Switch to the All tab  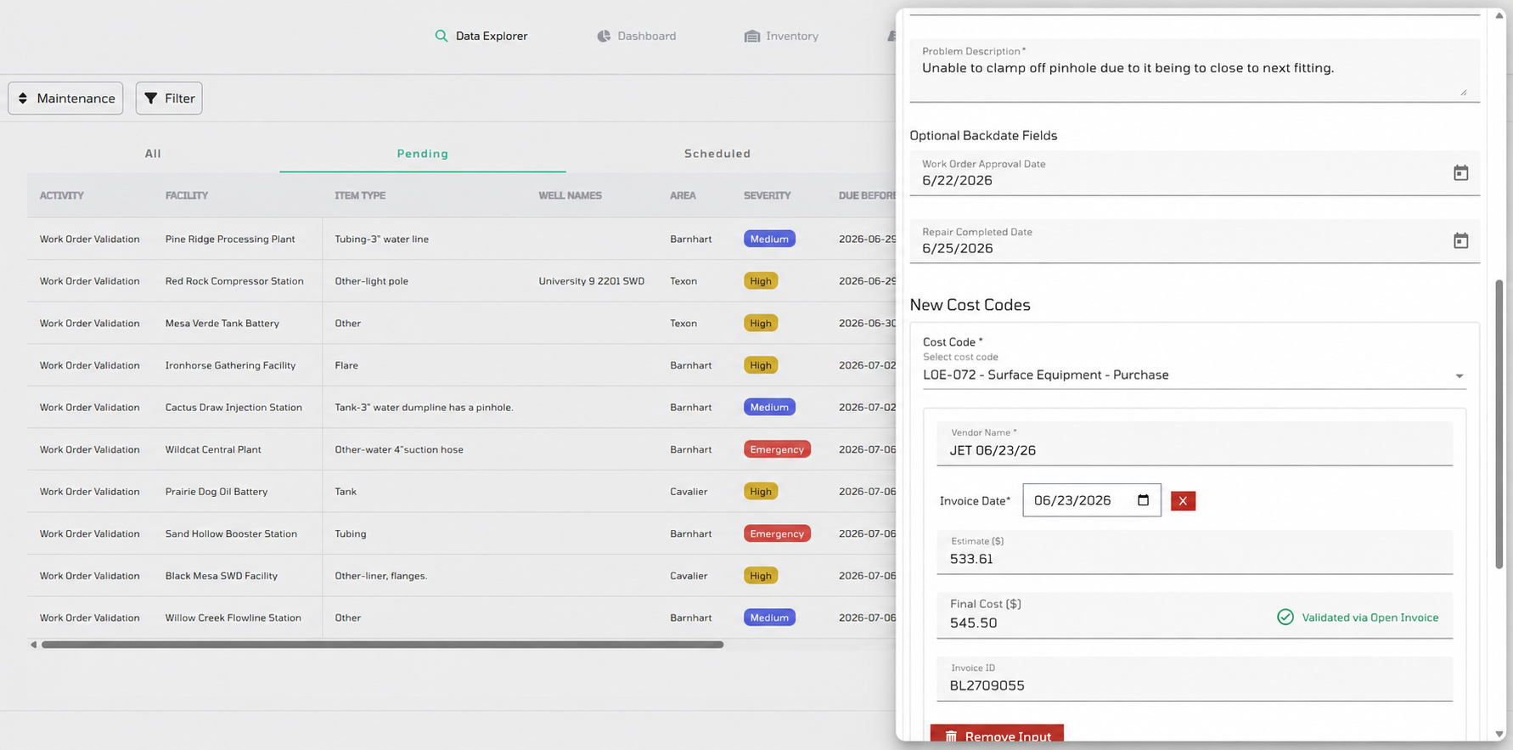[x=153, y=154]
